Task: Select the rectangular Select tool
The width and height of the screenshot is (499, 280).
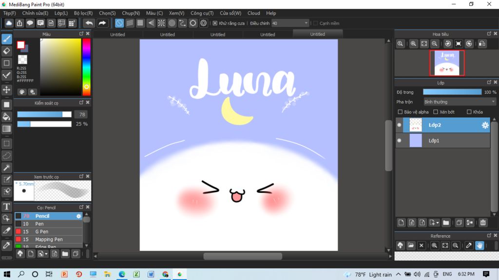Action: tap(7, 143)
